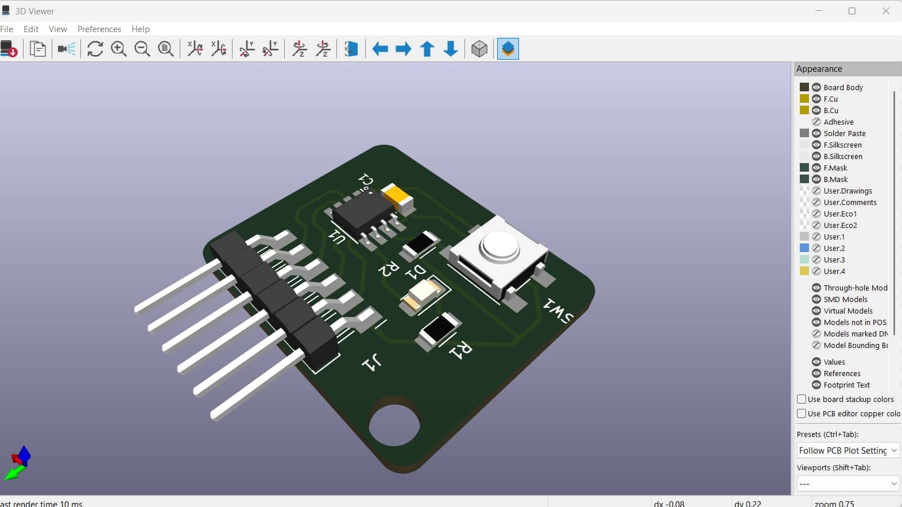The image size is (902, 507).
Task: Click the User.2 blue color swatch
Action: click(804, 248)
